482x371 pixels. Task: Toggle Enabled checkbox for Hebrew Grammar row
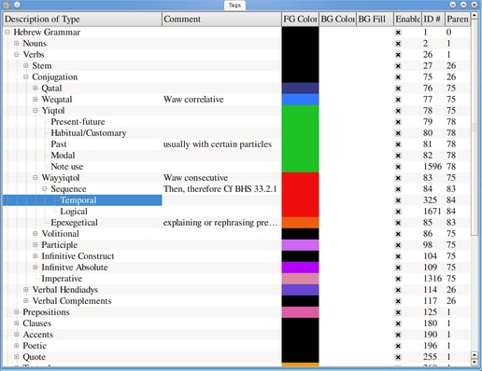(398, 33)
